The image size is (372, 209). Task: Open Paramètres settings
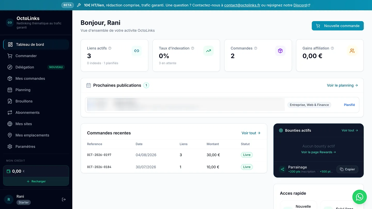pyautogui.click(x=36, y=146)
